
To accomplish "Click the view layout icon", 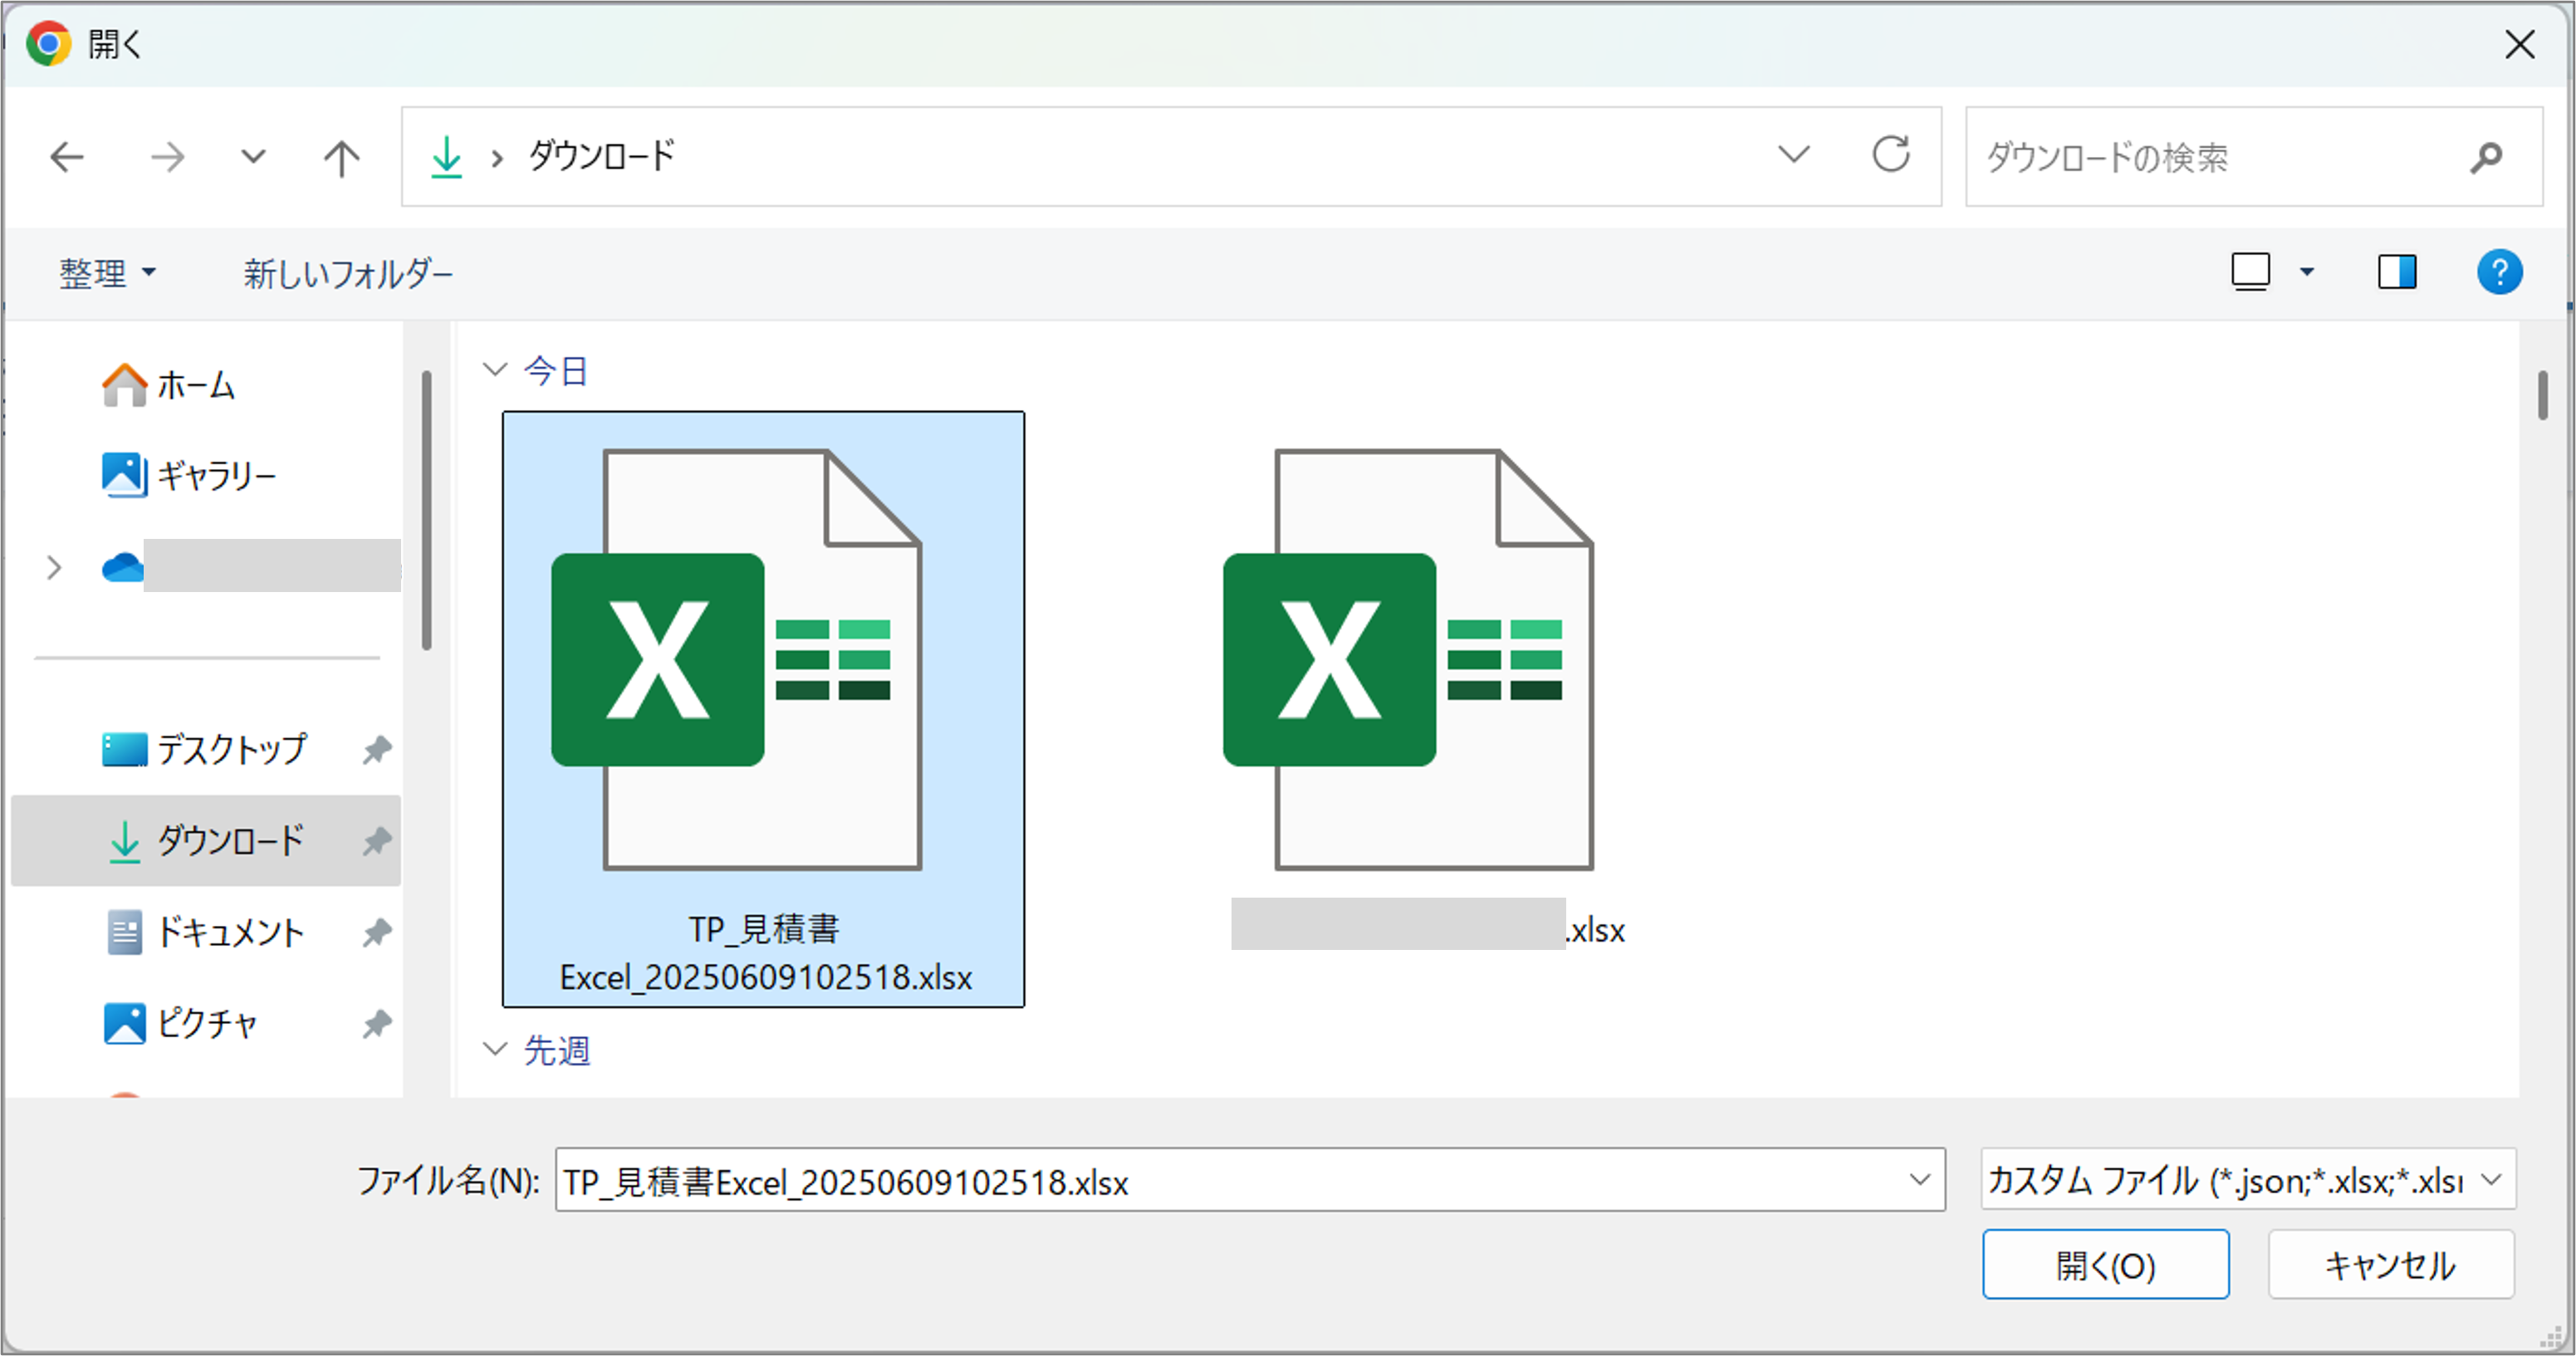I will tap(2251, 272).
